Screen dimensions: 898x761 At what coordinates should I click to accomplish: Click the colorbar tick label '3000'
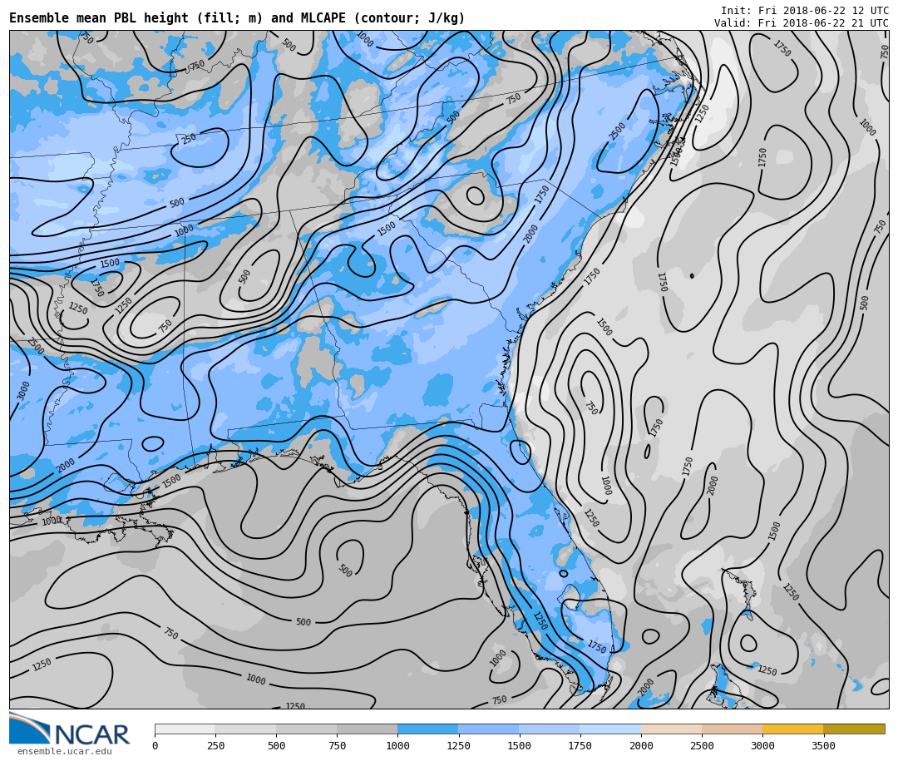pyautogui.click(x=762, y=745)
